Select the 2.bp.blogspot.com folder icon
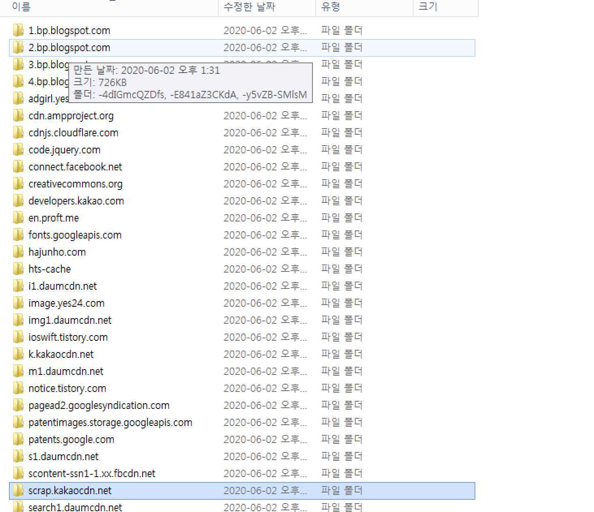Screen dimensions: 594x512 point(18,47)
